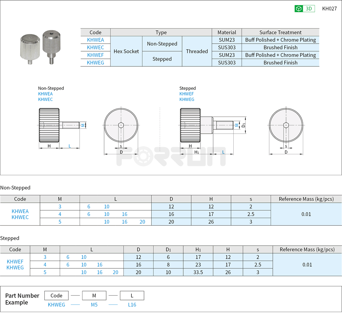Select the KHWEF code in the type table
This screenshot has width=342, height=313.
[95, 55]
